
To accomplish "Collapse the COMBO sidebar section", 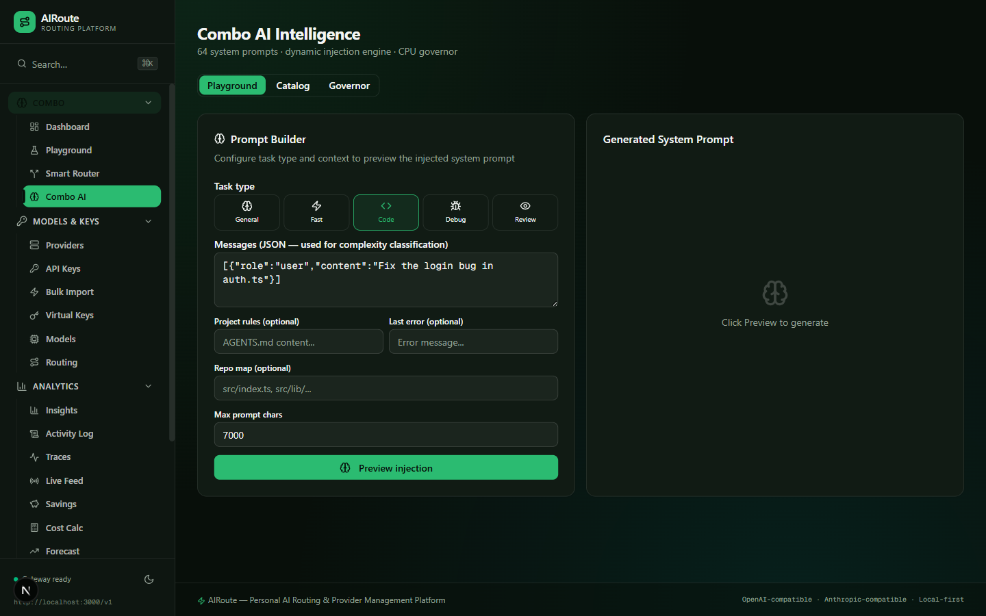I will point(84,103).
